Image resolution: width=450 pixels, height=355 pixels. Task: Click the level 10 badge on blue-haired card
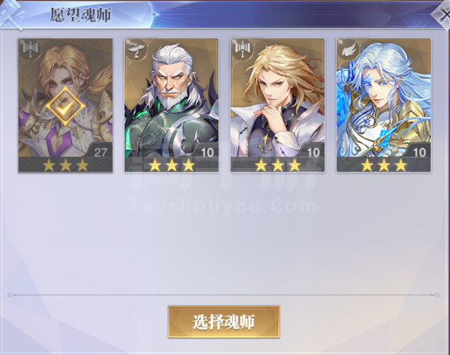(419, 151)
